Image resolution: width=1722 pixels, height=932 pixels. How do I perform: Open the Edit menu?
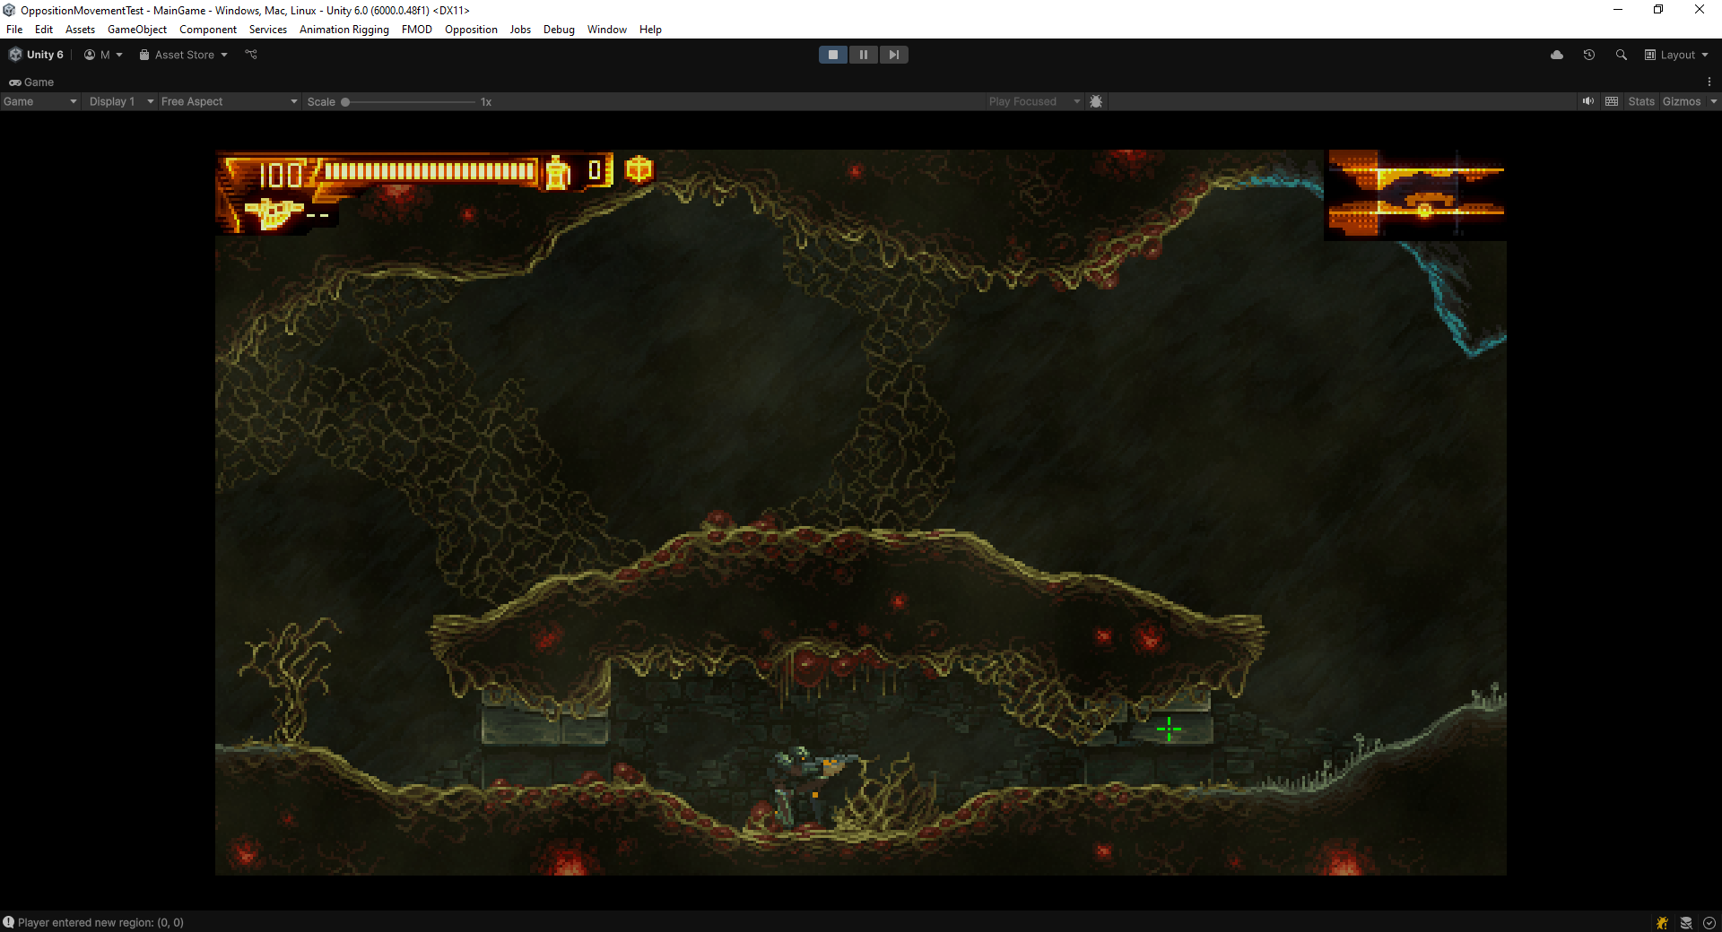click(44, 30)
